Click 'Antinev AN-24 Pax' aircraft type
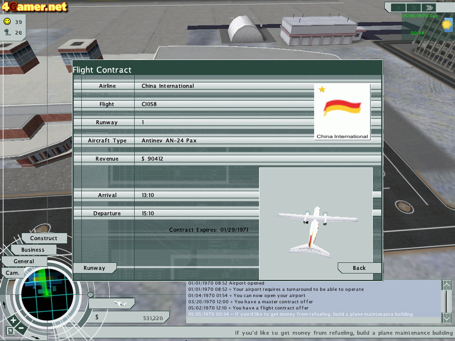This screenshot has height=341, width=455. 169,141
